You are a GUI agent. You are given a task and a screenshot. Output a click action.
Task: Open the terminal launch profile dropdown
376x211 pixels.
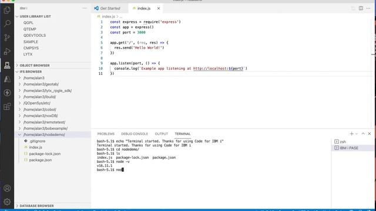[x=357, y=134]
